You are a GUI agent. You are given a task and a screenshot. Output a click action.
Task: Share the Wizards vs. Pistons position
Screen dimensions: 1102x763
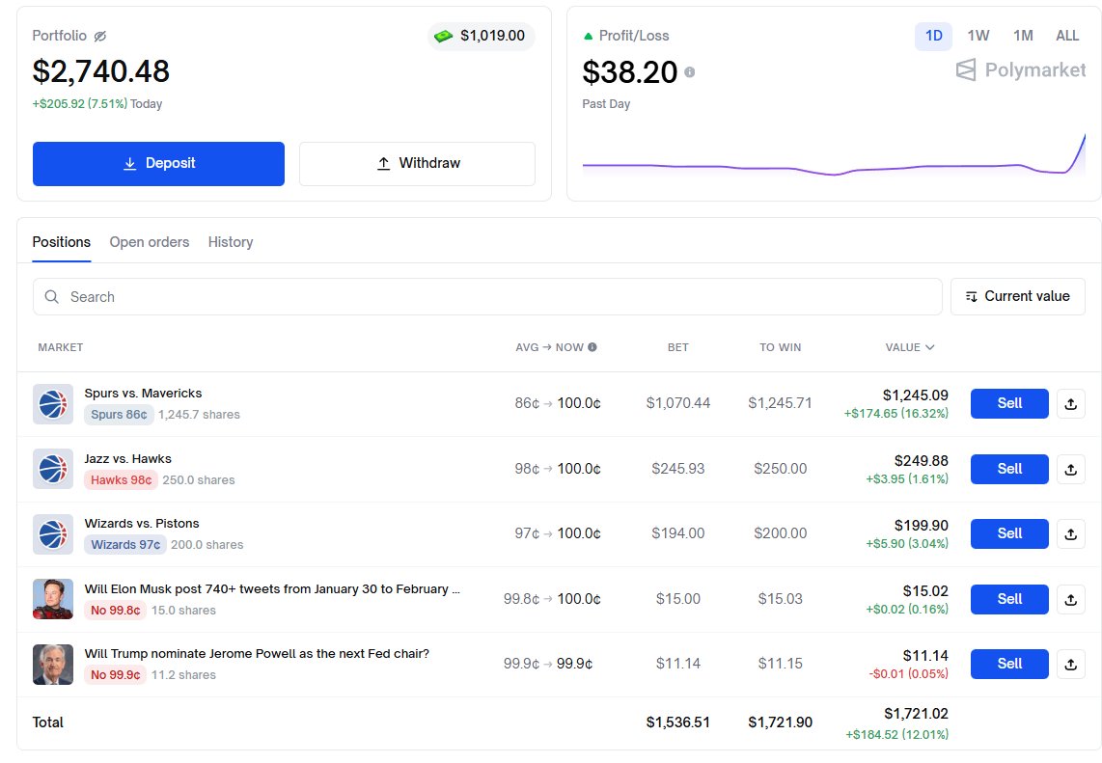1070,534
